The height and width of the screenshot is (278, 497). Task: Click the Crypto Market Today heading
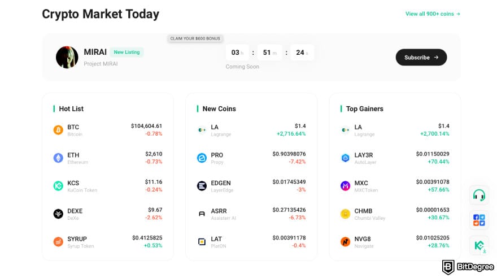(x=101, y=14)
